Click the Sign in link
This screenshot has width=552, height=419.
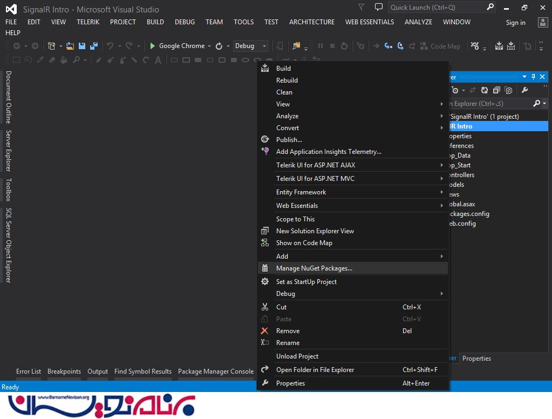point(515,22)
